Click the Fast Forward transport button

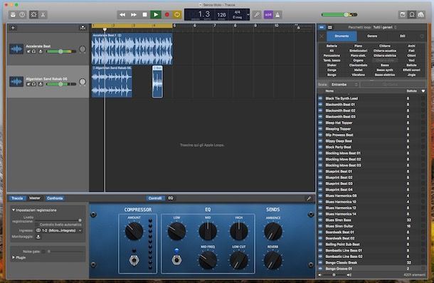click(x=134, y=14)
